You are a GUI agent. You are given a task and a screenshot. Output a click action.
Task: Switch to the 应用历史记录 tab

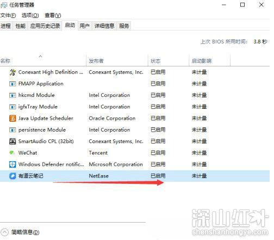[45, 26]
